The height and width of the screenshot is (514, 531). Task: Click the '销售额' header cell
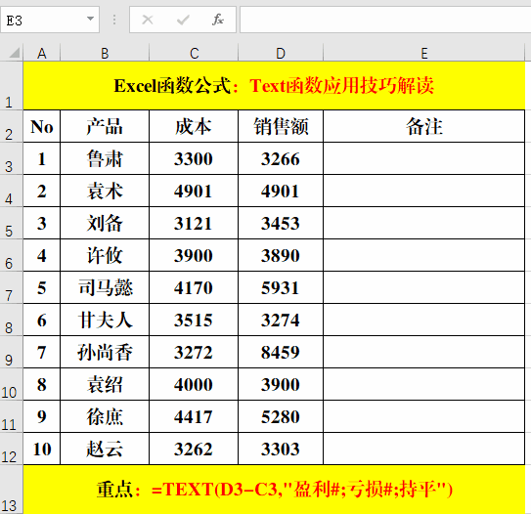pos(281,126)
